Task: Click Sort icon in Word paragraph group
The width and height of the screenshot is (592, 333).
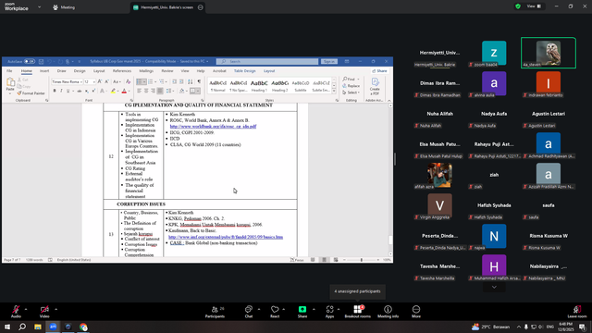Action: 191,81
